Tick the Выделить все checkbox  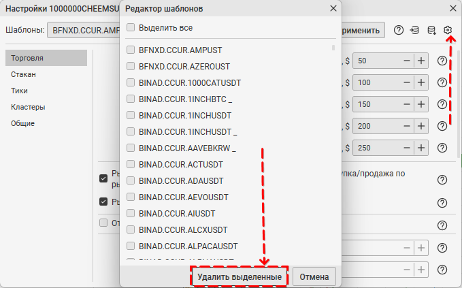point(131,27)
